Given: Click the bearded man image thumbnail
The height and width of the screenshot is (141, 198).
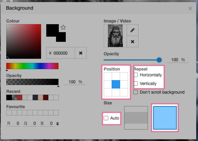Looking at the screenshot, I should [115, 36].
